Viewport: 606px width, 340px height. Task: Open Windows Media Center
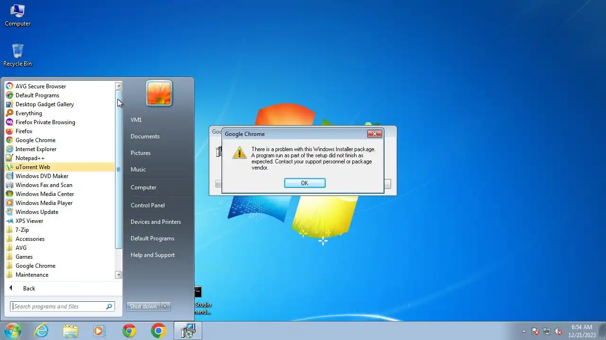pyautogui.click(x=60, y=194)
